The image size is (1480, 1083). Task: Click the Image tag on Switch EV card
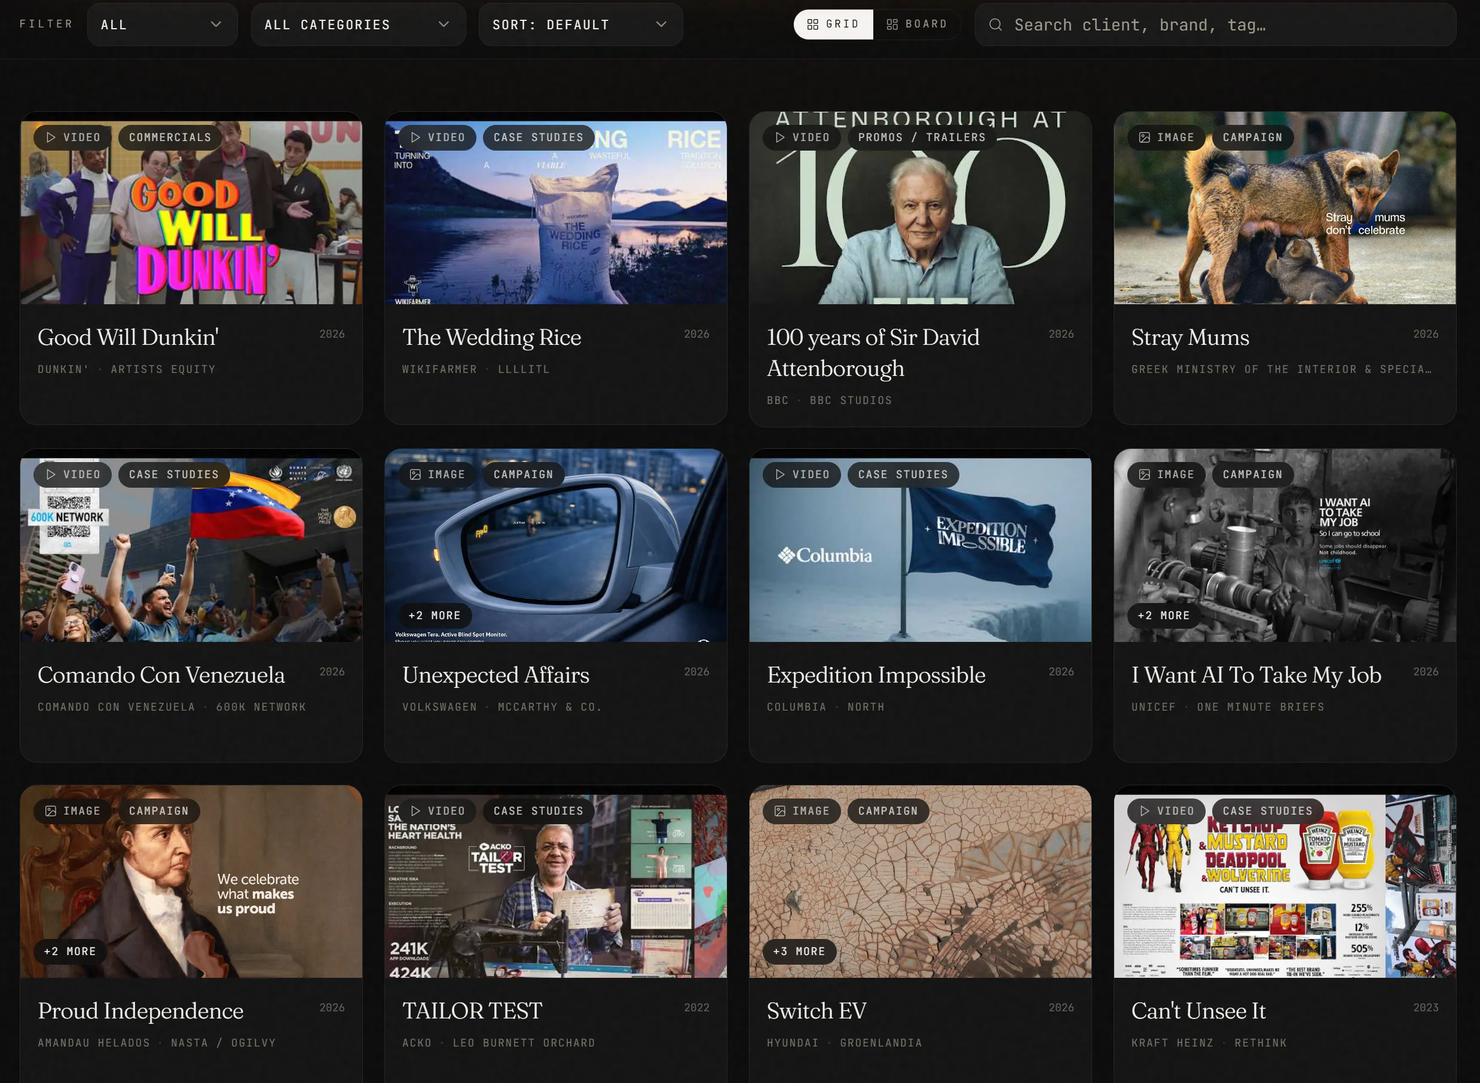click(x=802, y=811)
